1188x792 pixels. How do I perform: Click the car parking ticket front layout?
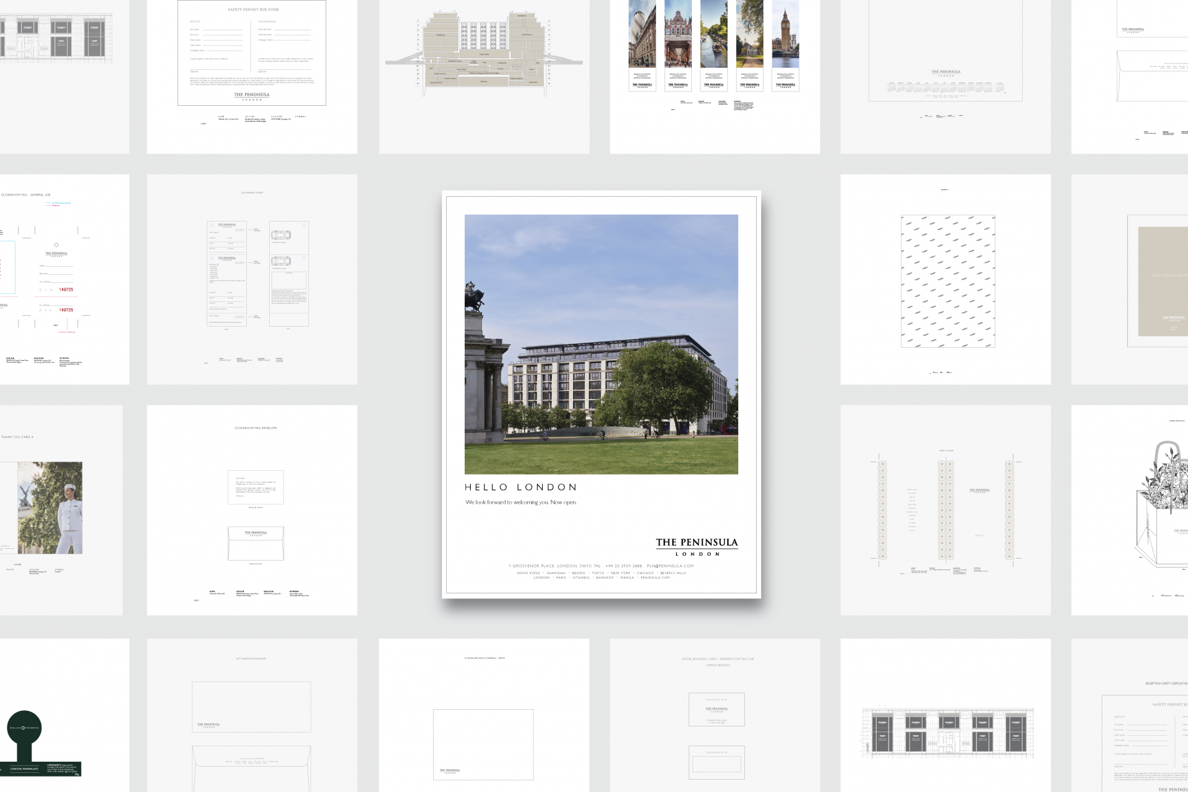(x=226, y=273)
